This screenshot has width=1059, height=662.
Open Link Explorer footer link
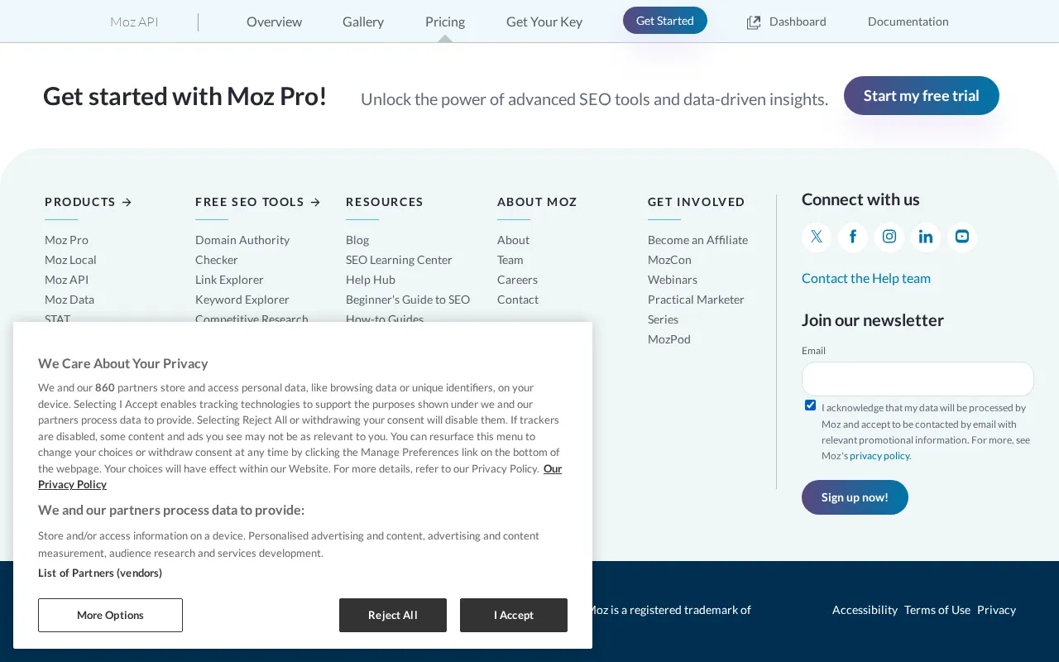[229, 280]
